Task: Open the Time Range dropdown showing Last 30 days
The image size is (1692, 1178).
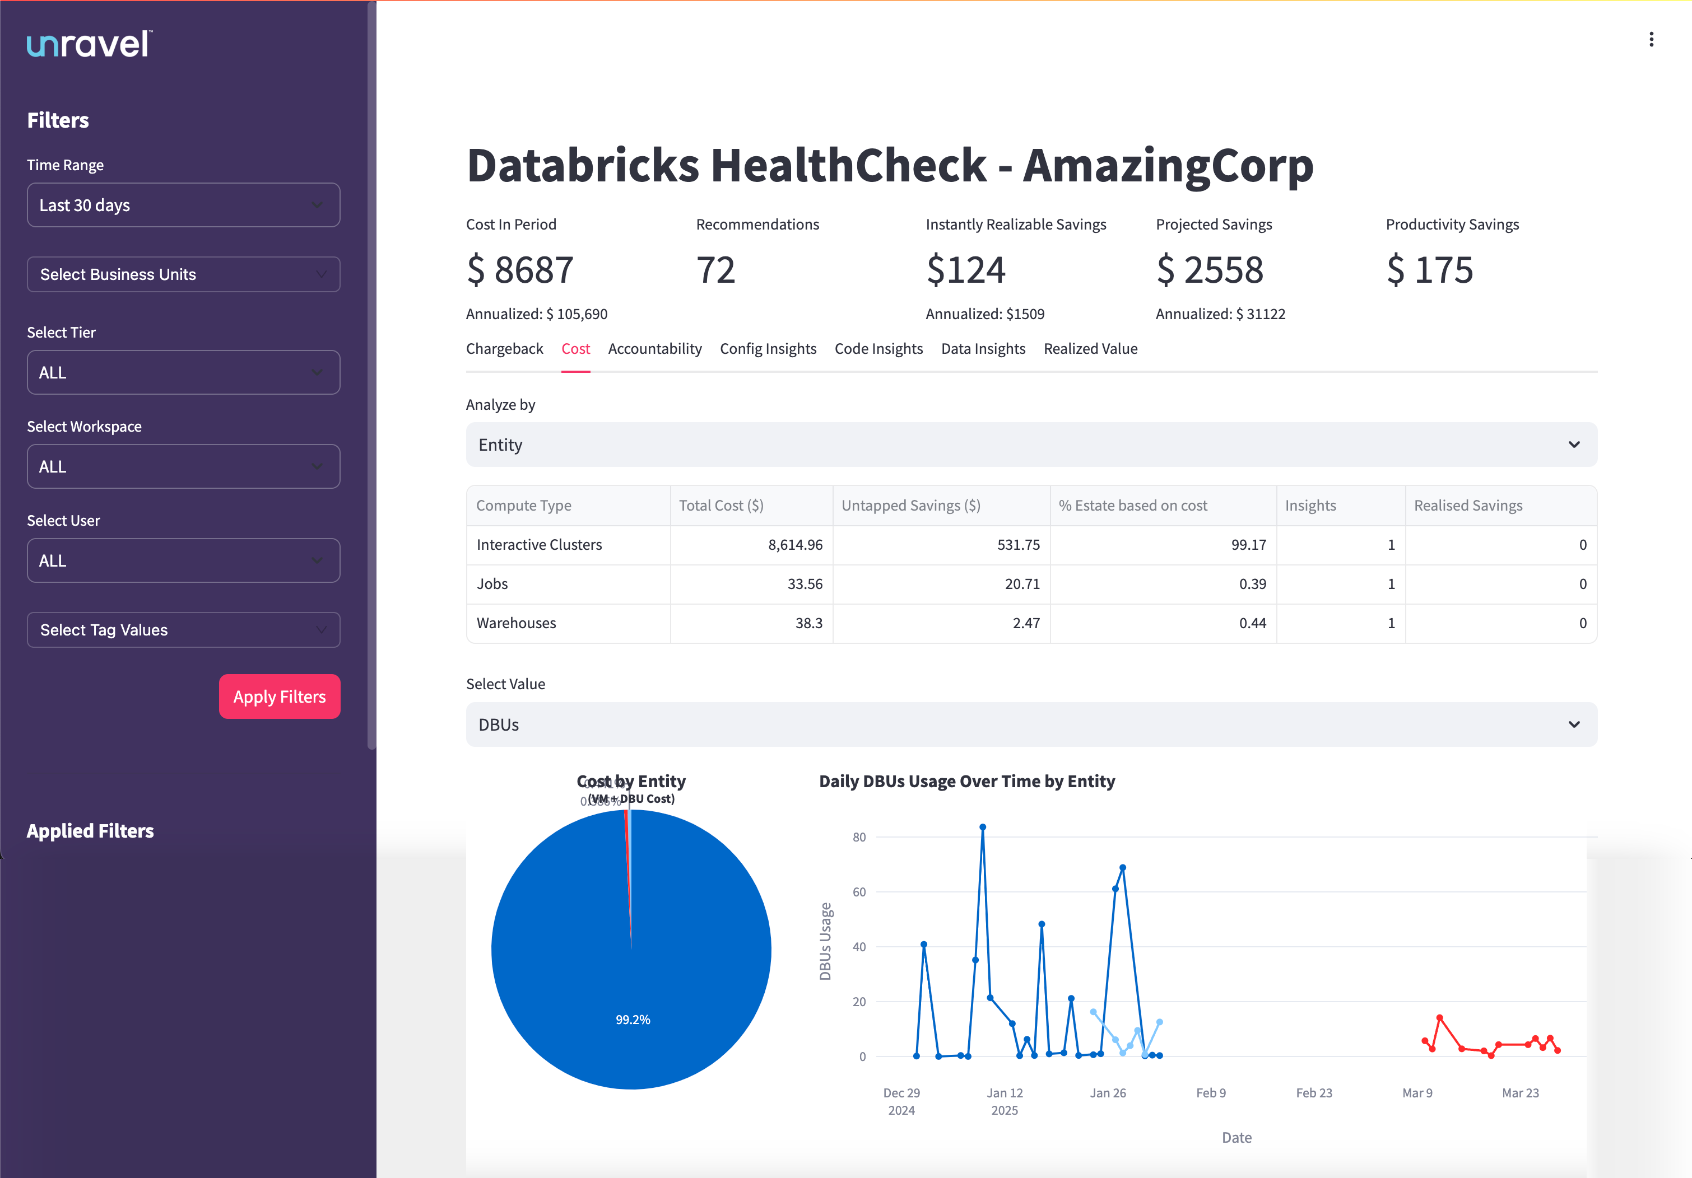Action: tap(183, 205)
